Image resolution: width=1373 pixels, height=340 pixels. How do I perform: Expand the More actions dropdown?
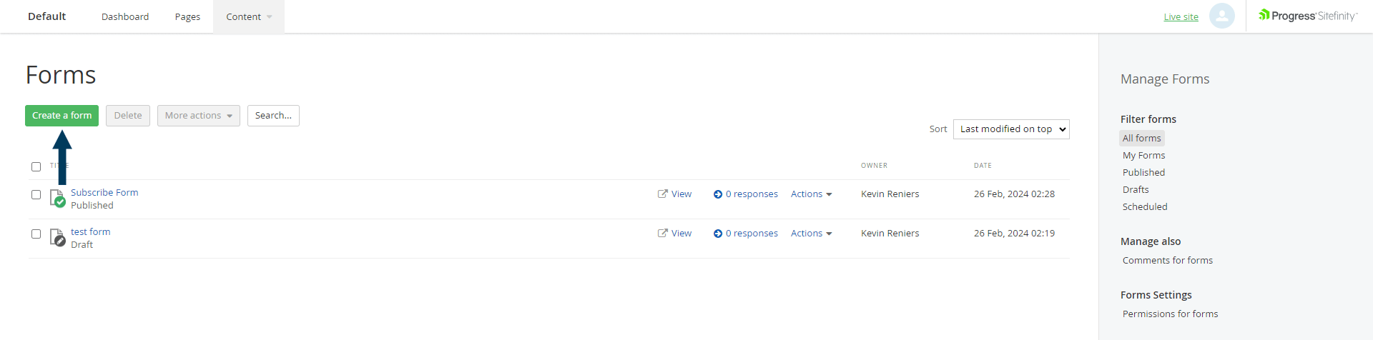point(199,116)
